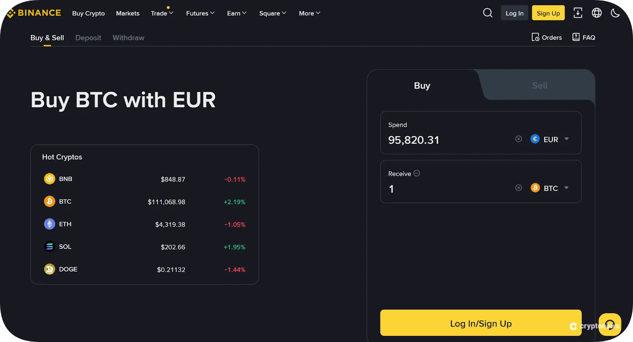Viewport: 633px width, 342px height.
Task: Click the Log In/Sign Up button
Action: (480, 323)
